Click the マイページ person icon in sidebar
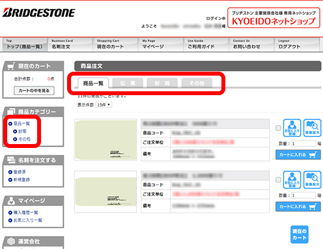 (11, 201)
